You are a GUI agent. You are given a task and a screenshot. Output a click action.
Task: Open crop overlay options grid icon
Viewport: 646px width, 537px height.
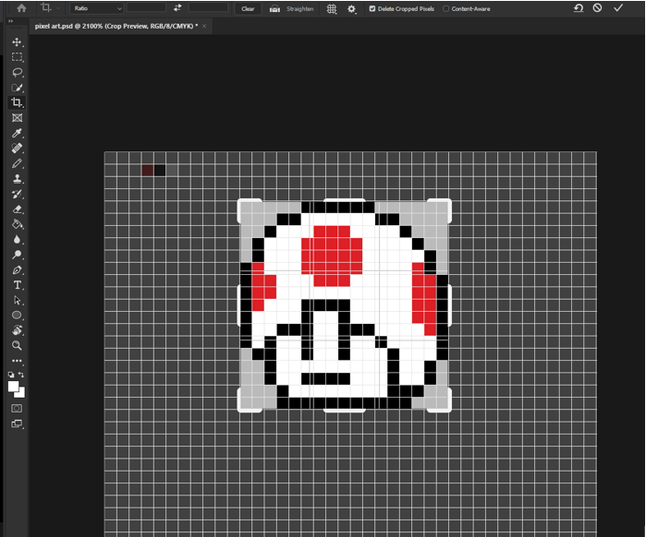(x=332, y=8)
